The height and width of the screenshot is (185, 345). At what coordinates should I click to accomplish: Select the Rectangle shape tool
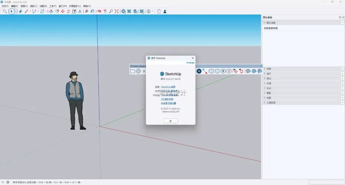[x=42, y=11]
